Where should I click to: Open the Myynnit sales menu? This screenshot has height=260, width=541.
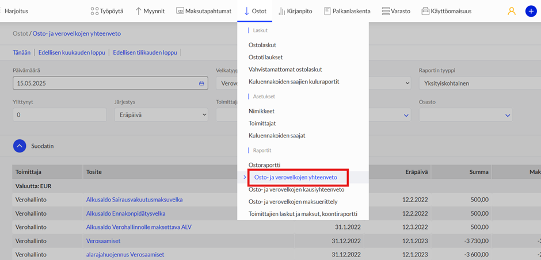tap(151, 11)
